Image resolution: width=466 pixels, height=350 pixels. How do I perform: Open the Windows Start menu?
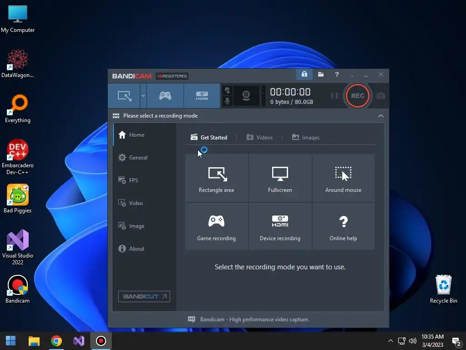[x=11, y=341]
